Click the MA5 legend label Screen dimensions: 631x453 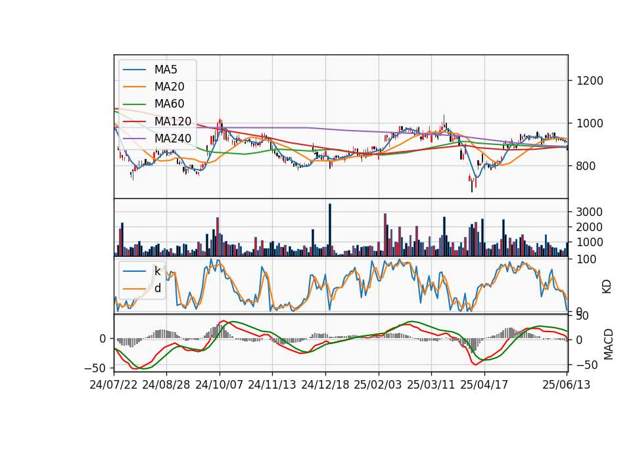[x=166, y=70]
